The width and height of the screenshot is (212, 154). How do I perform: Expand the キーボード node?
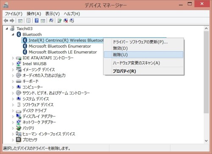point(13,81)
